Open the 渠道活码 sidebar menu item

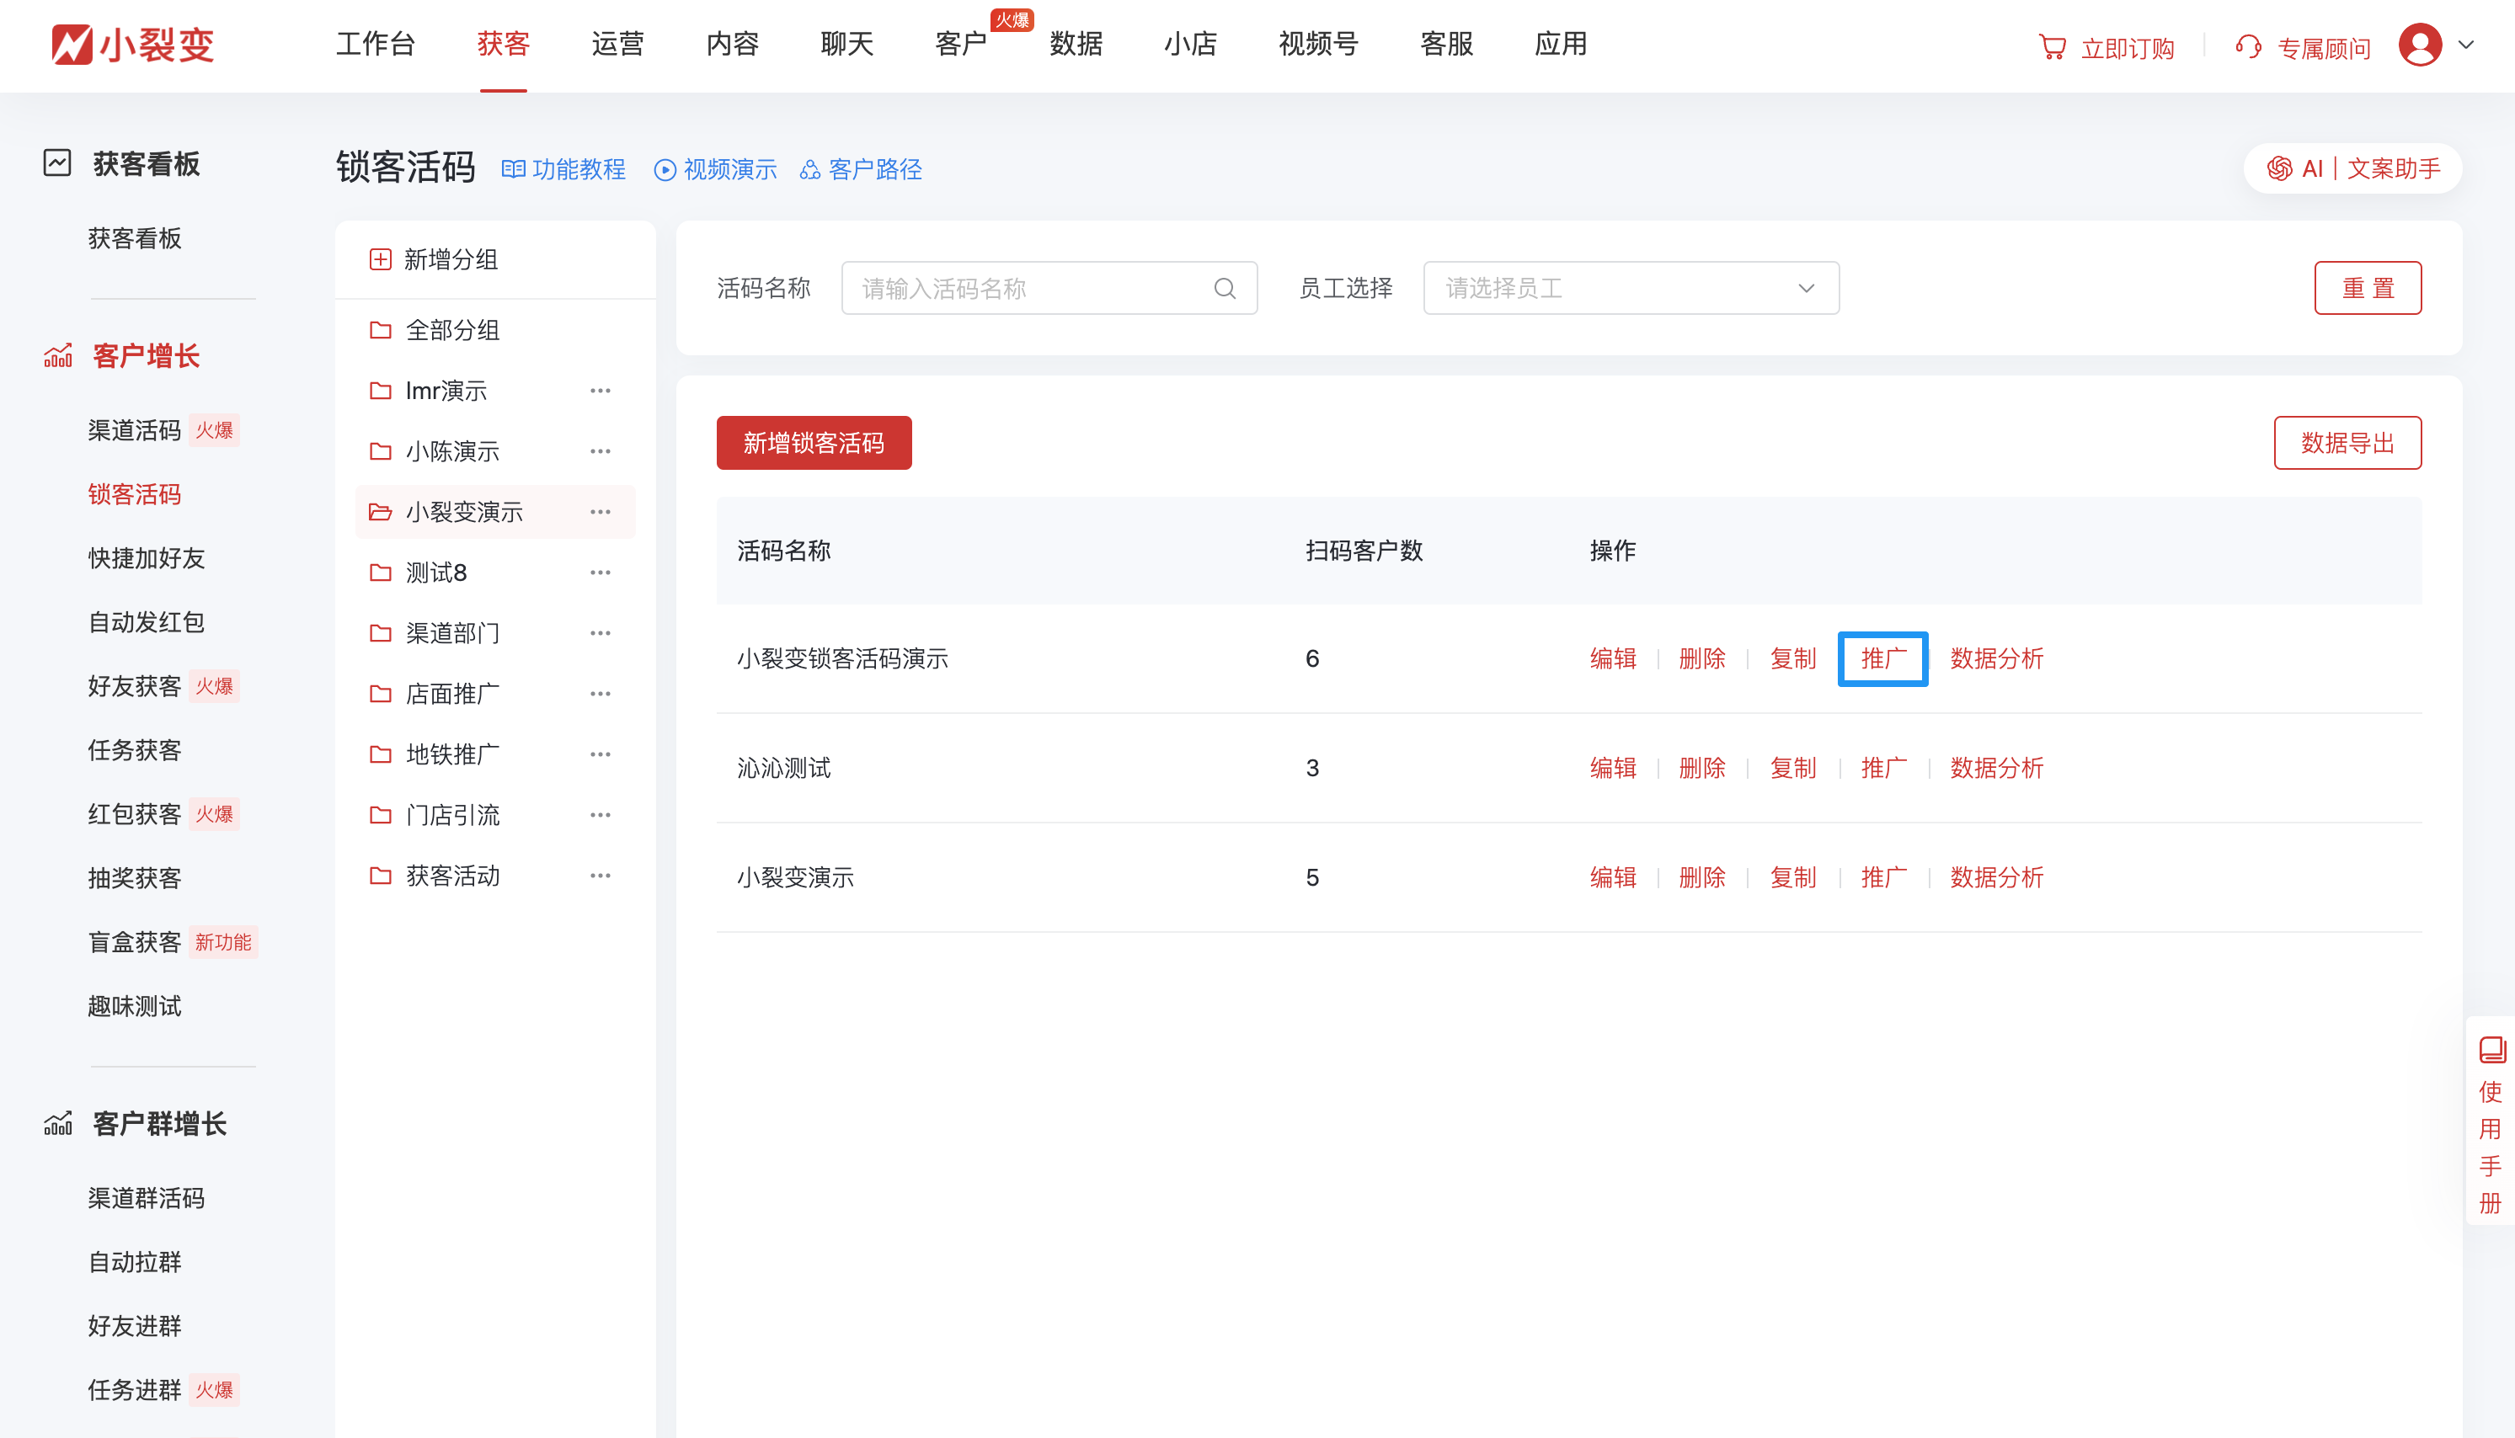click(135, 430)
